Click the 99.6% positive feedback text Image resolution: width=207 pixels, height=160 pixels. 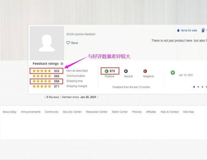coord(81,34)
